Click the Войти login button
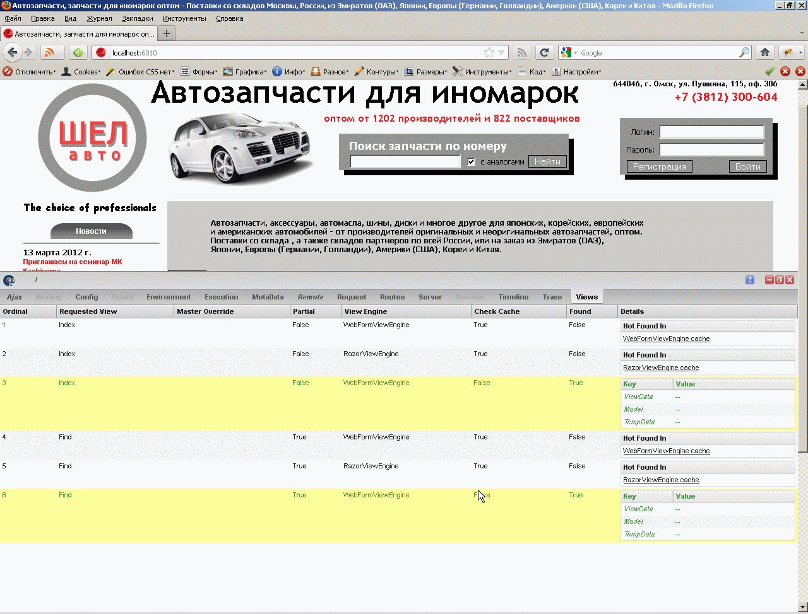Viewport: 808px width, 614px height. pos(748,166)
